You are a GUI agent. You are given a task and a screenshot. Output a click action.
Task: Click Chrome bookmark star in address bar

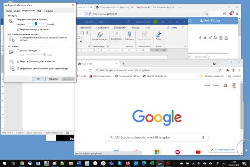point(220,70)
